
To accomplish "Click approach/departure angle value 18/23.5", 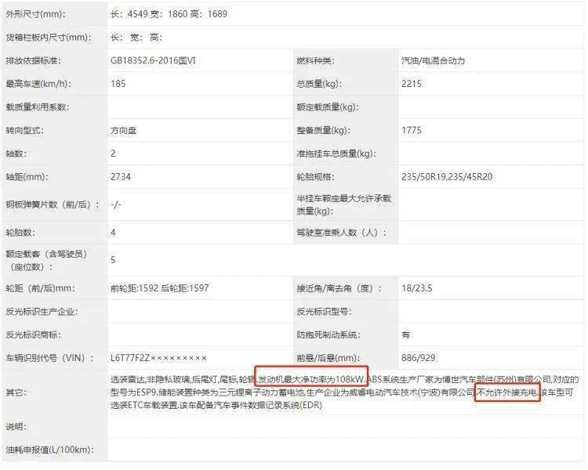I will coord(417,287).
